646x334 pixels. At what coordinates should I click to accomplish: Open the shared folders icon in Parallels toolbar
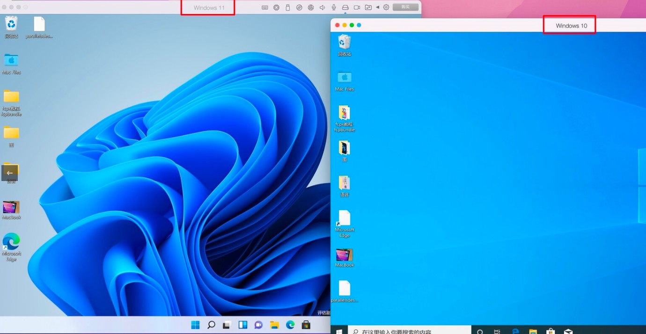pyautogui.click(x=368, y=7)
